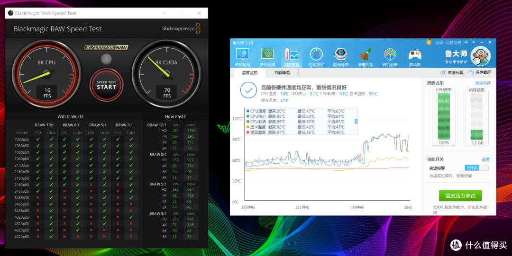Click the CPU使用 usage bar meter
This screenshot has height=256, width=512.
click(444, 116)
